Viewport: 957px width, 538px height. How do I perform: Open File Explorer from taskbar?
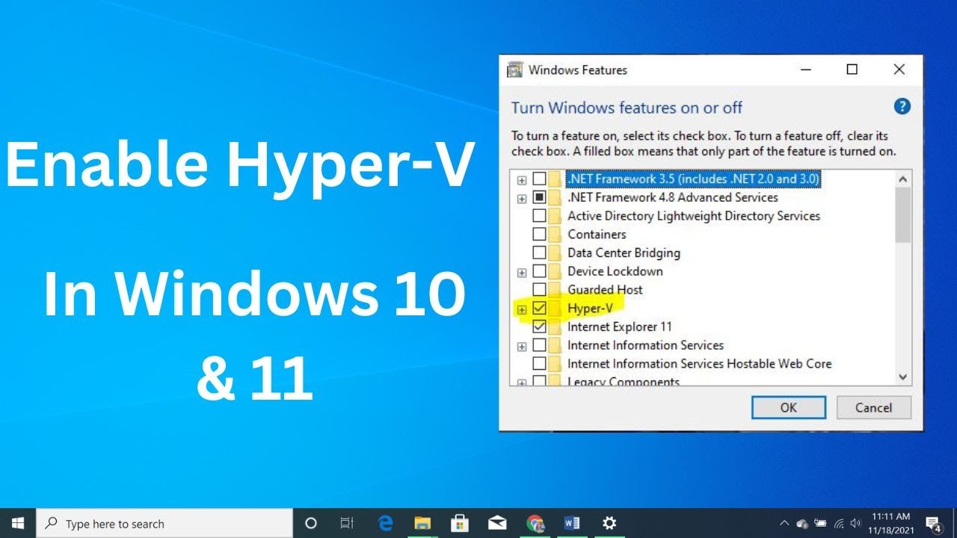coord(422,523)
